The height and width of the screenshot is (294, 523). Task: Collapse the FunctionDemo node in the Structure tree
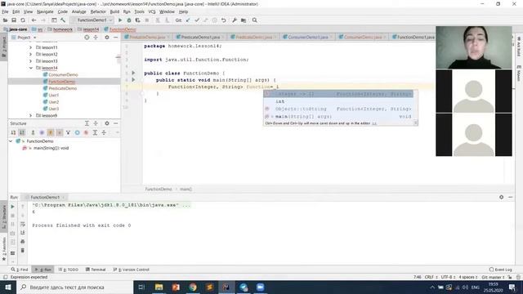click(x=11, y=141)
